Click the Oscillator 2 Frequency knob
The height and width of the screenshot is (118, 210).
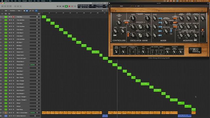point(140,27)
